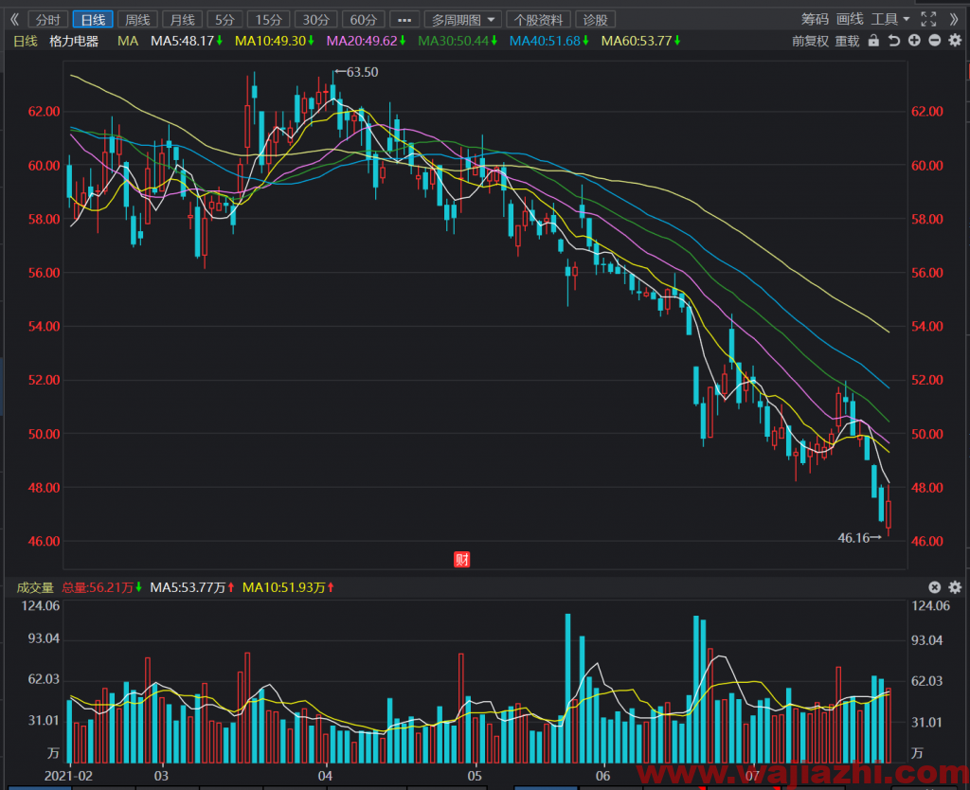Toggle 前复权 price adjustment
The width and height of the screenshot is (970, 790).
(811, 42)
